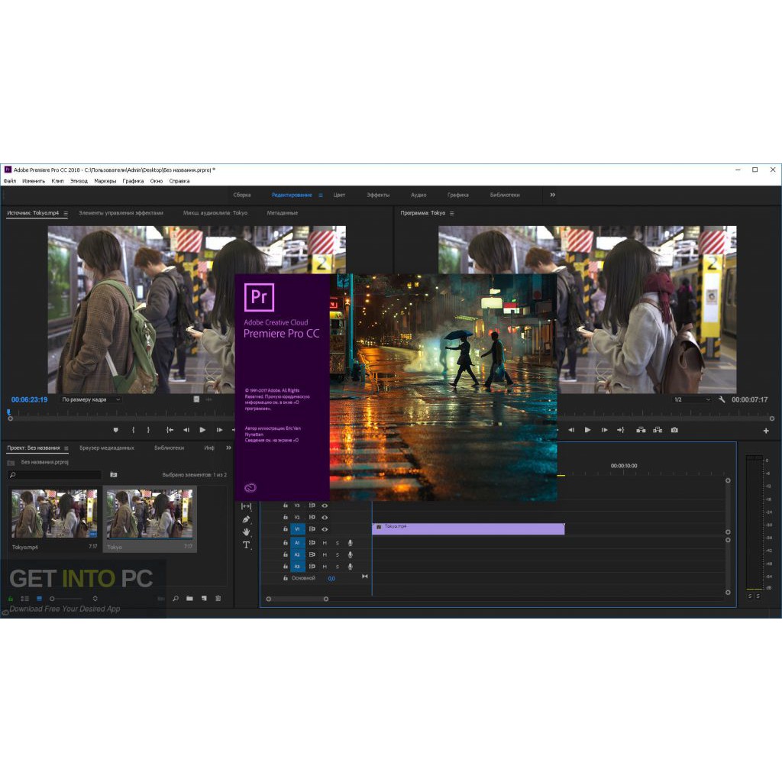Screen dimensions: 782x782
Task: Switch Project panel to list view
Action: 25,599
